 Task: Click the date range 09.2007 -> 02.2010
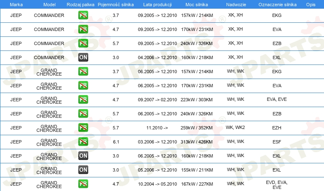tap(157, 100)
